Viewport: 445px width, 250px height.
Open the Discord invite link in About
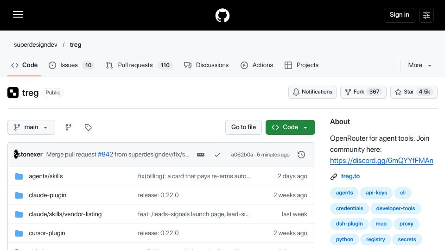(381, 161)
